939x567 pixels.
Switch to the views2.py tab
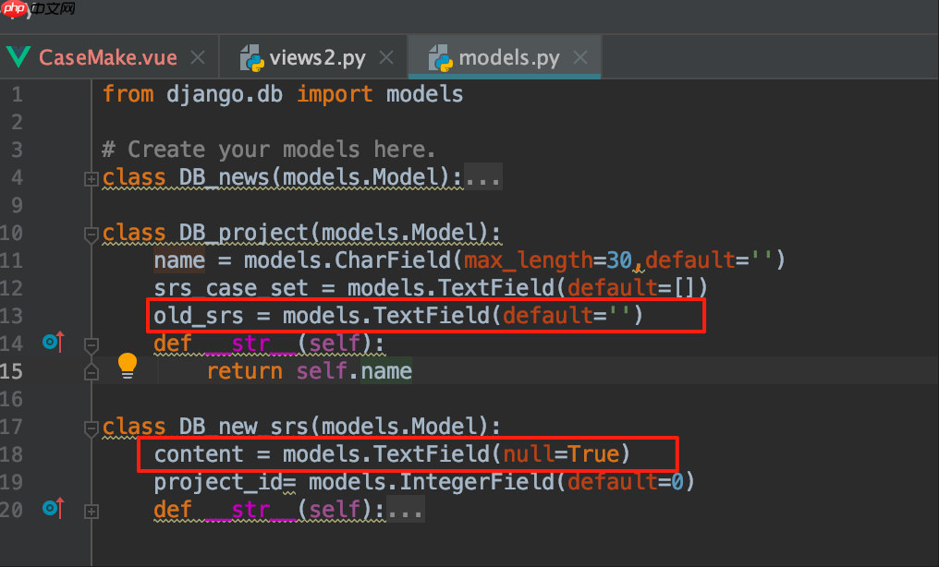point(317,57)
